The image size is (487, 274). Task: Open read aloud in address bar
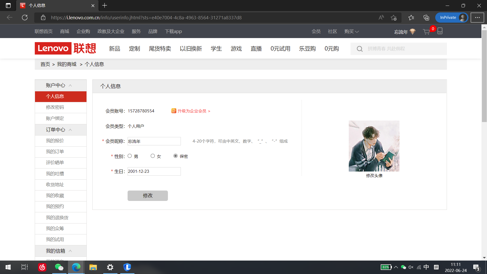tap(381, 18)
